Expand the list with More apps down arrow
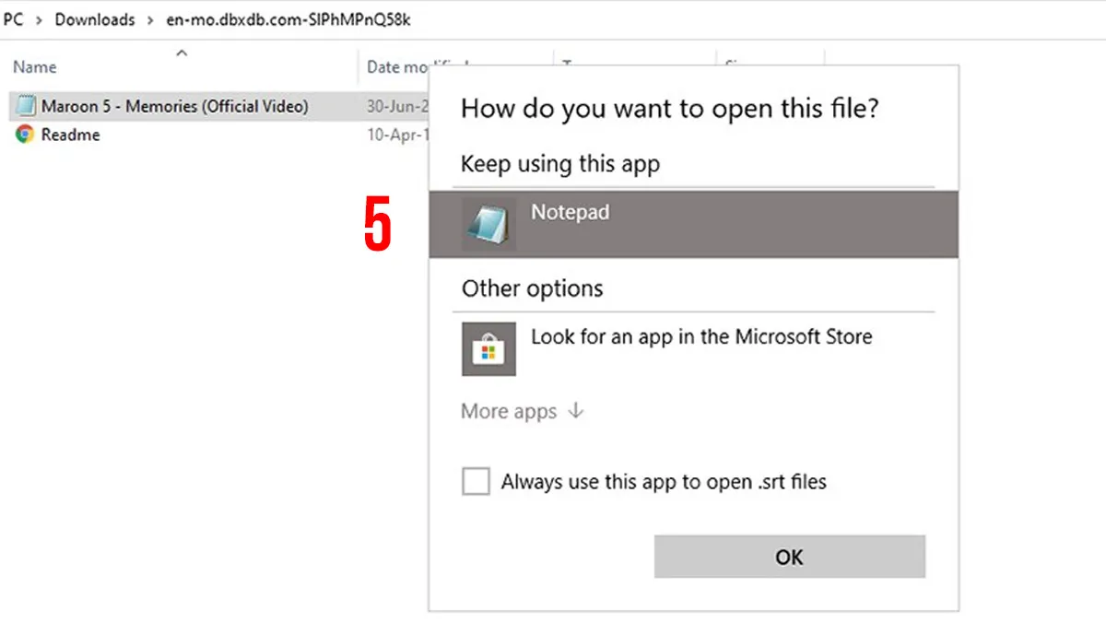The height and width of the screenshot is (622, 1106). click(576, 411)
